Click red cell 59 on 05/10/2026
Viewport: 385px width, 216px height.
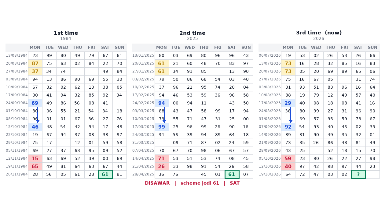[x=288, y=158]
